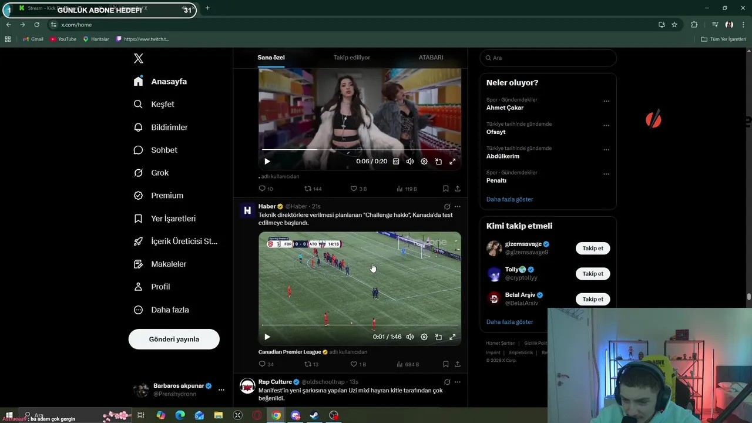
Task: Open Sohbet chat page
Action: [155, 150]
